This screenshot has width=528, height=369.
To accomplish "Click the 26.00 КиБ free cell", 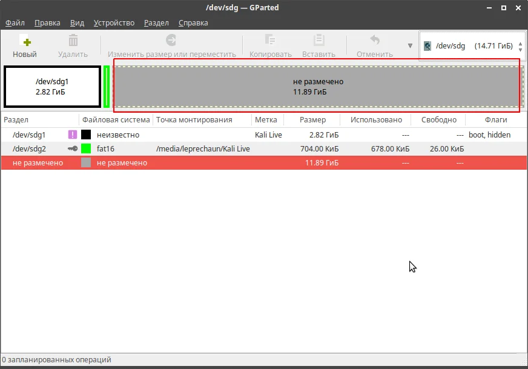I will coord(447,148).
